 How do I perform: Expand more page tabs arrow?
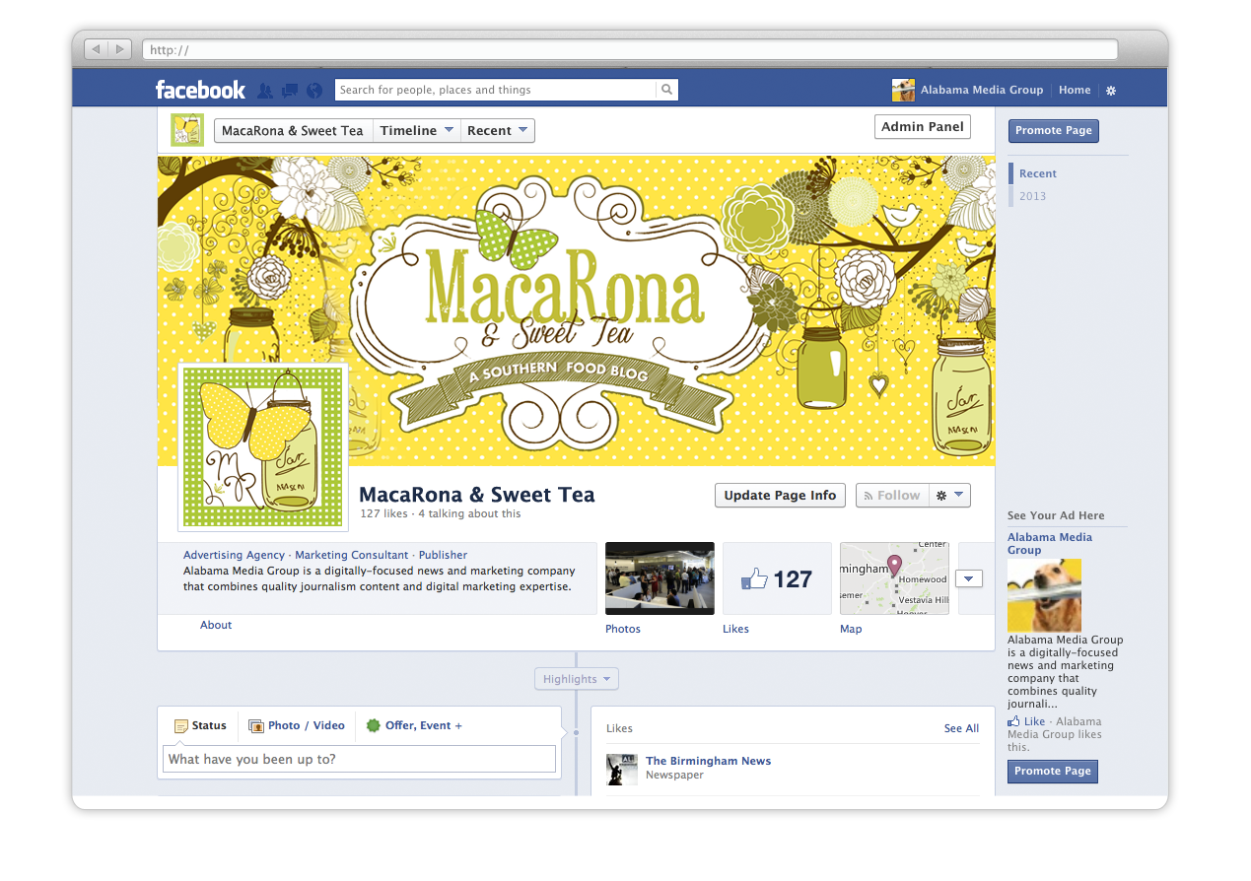click(x=969, y=578)
